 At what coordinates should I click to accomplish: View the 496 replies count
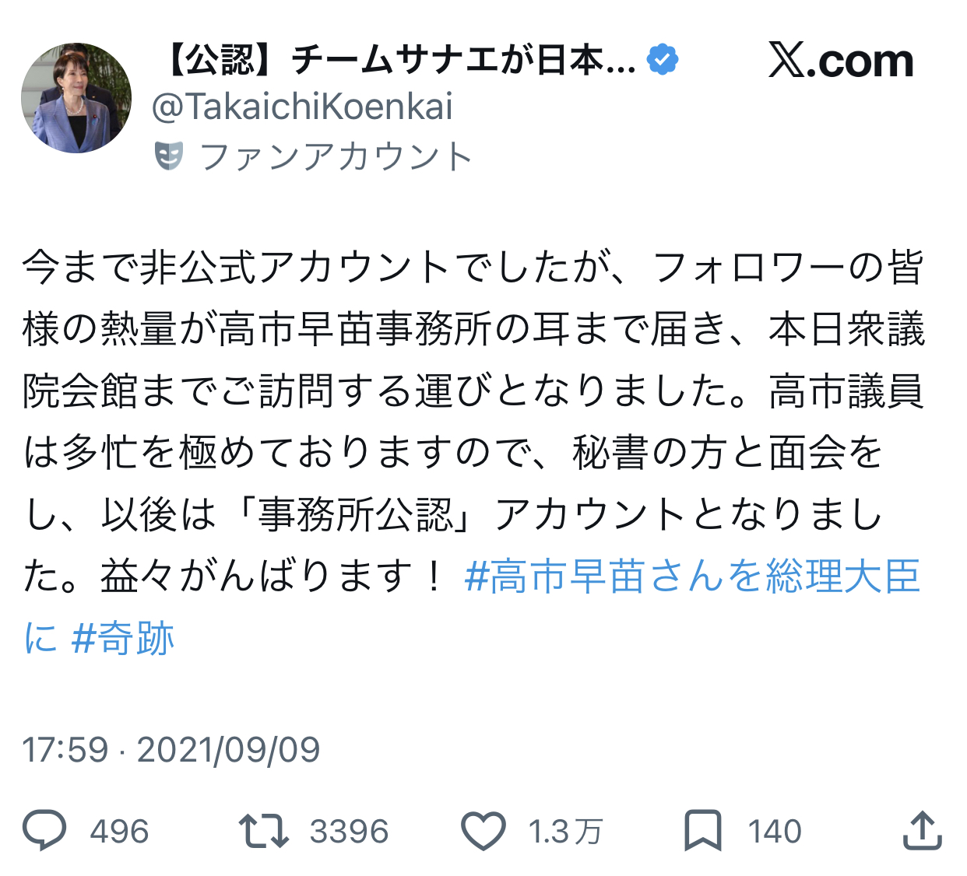119,831
